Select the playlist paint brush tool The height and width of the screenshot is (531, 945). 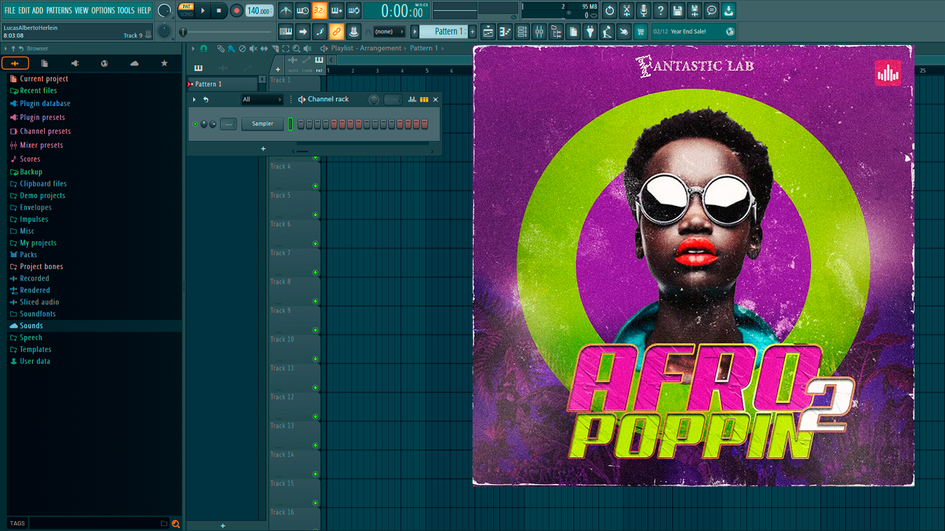tap(231, 48)
